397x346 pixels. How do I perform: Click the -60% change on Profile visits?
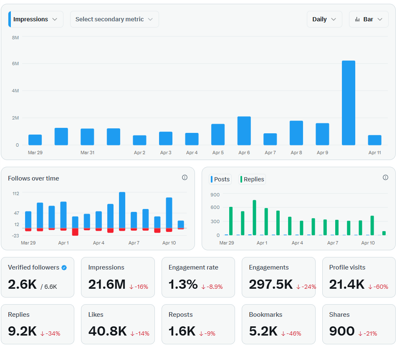point(378,287)
